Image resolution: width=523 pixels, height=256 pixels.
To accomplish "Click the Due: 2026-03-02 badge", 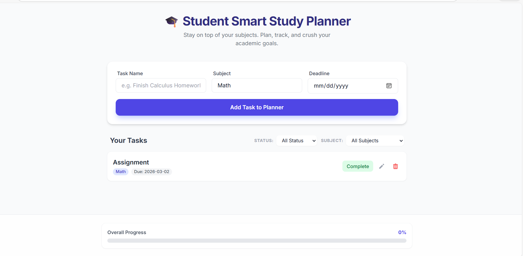I will point(151,172).
